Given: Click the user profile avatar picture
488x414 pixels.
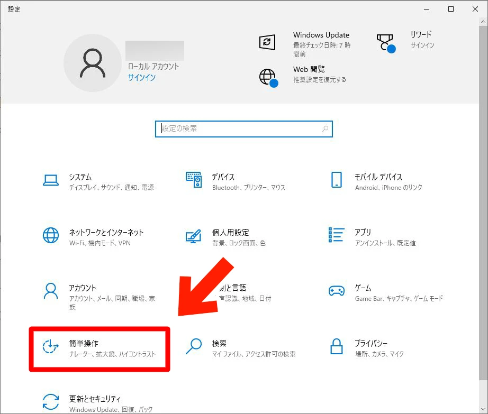Looking at the screenshot, I should (93, 63).
